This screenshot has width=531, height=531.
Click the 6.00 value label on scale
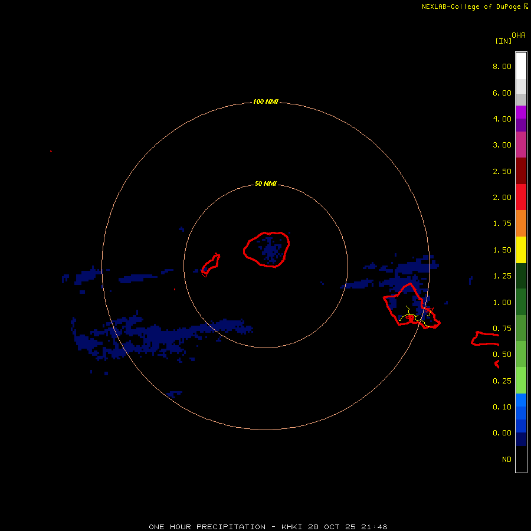point(502,93)
